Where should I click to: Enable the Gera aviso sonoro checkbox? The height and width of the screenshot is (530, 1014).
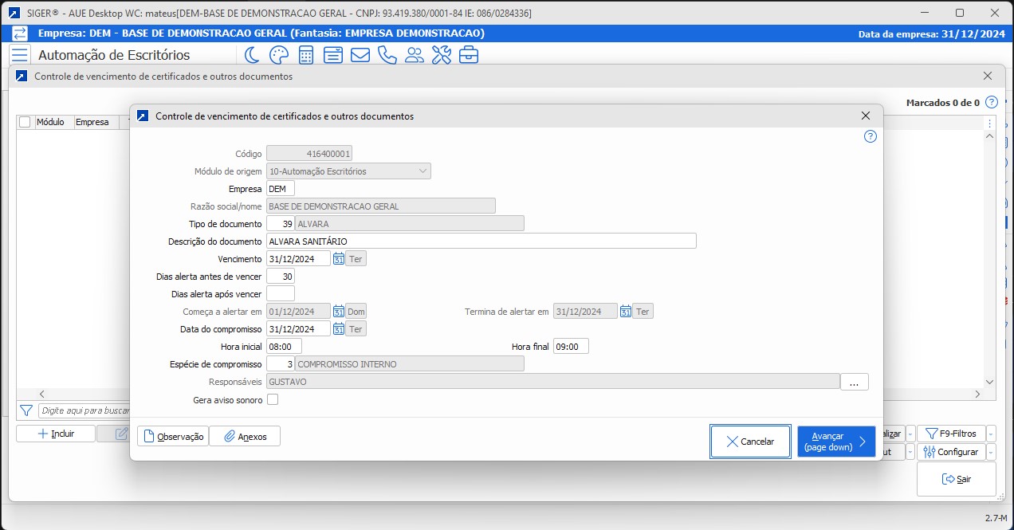point(273,399)
